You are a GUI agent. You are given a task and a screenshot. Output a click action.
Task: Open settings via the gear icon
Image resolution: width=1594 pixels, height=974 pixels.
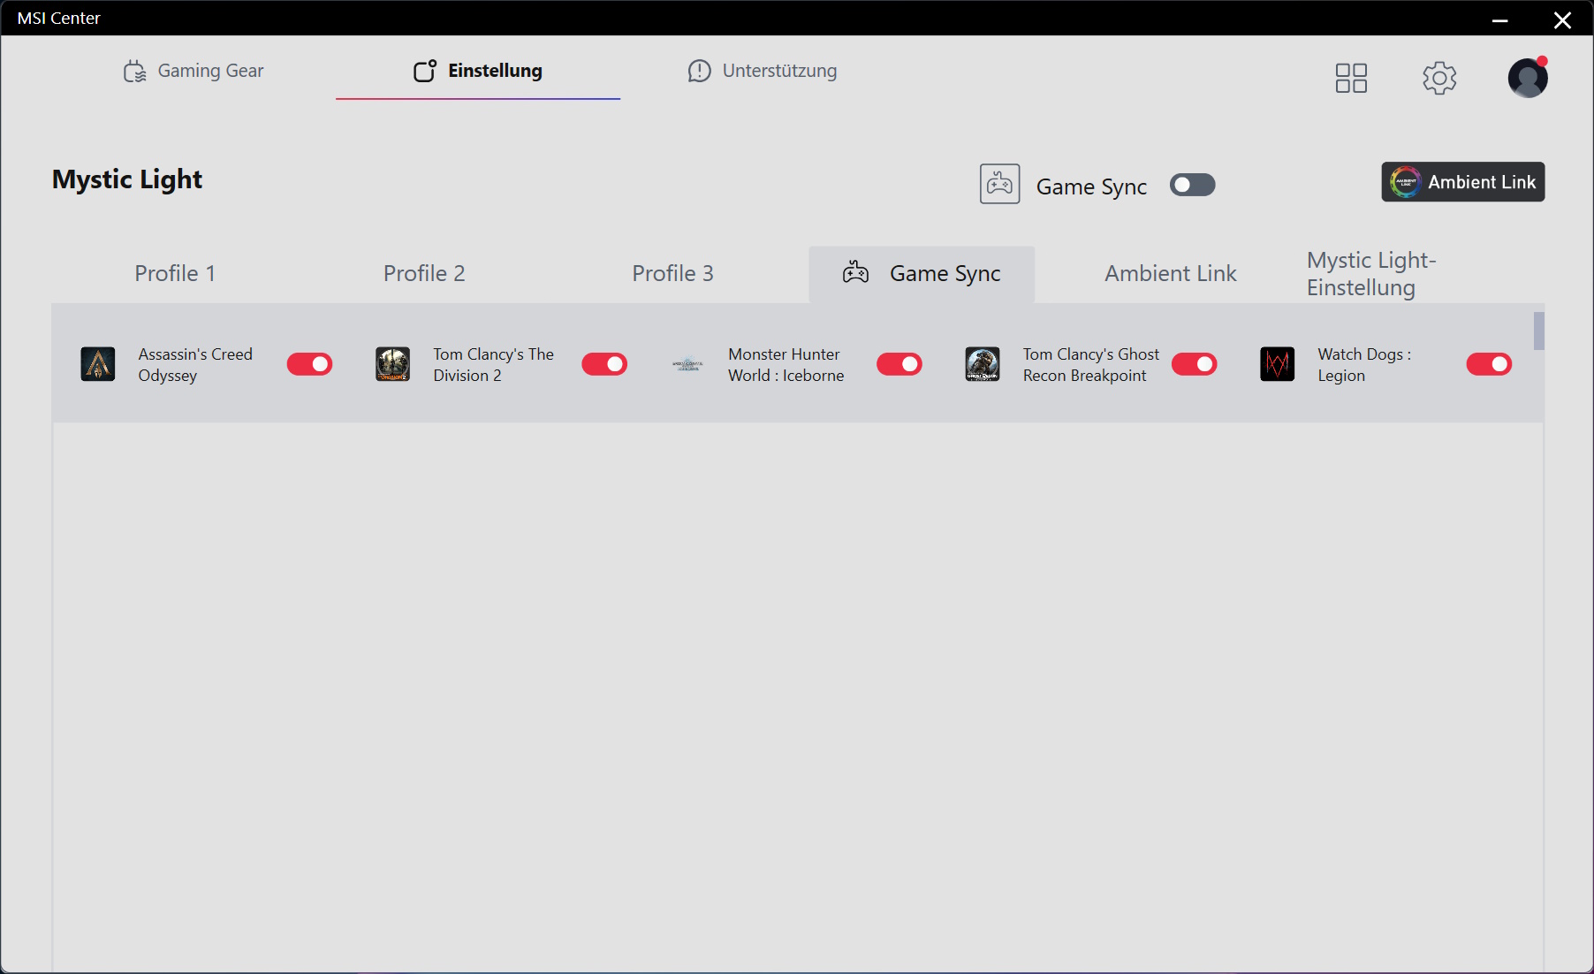pos(1439,78)
